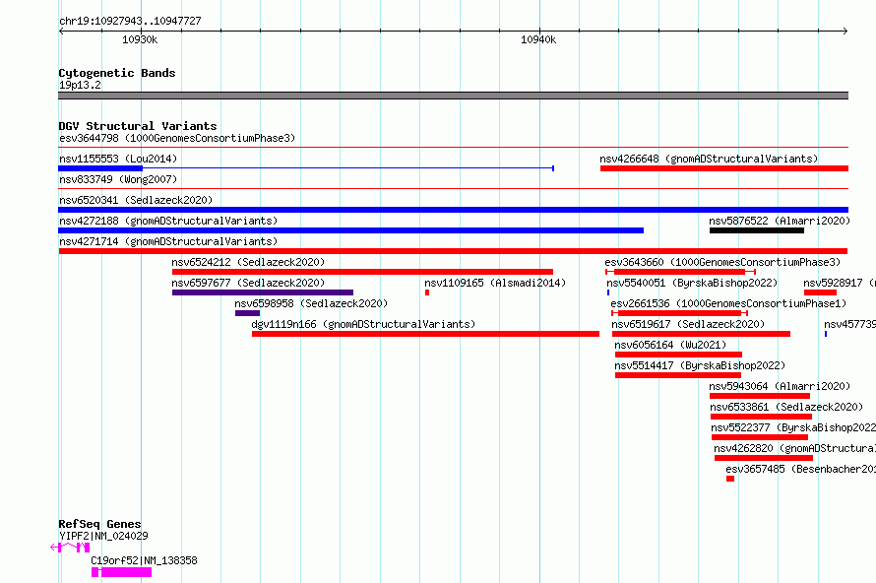876x583 pixels.
Task: Select the nsv6519617 (Sedlazeck2020) label
Action: [x=688, y=324]
